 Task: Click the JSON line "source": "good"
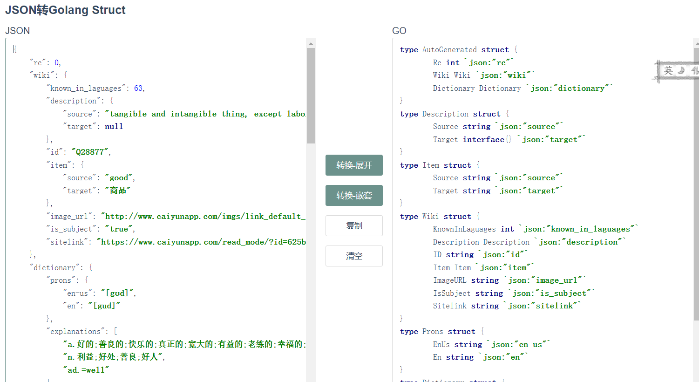(x=99, y=177)
